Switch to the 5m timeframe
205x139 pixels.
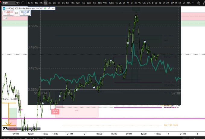point(63,3)
